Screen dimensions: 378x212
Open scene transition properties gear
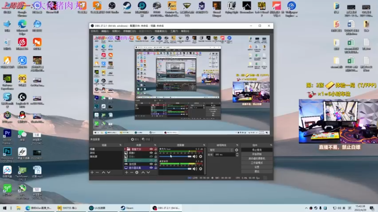coord(237,150)
